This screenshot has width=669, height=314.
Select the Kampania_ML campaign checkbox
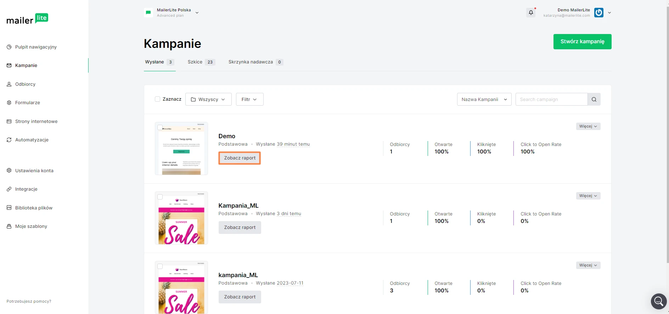coord(160,197)
